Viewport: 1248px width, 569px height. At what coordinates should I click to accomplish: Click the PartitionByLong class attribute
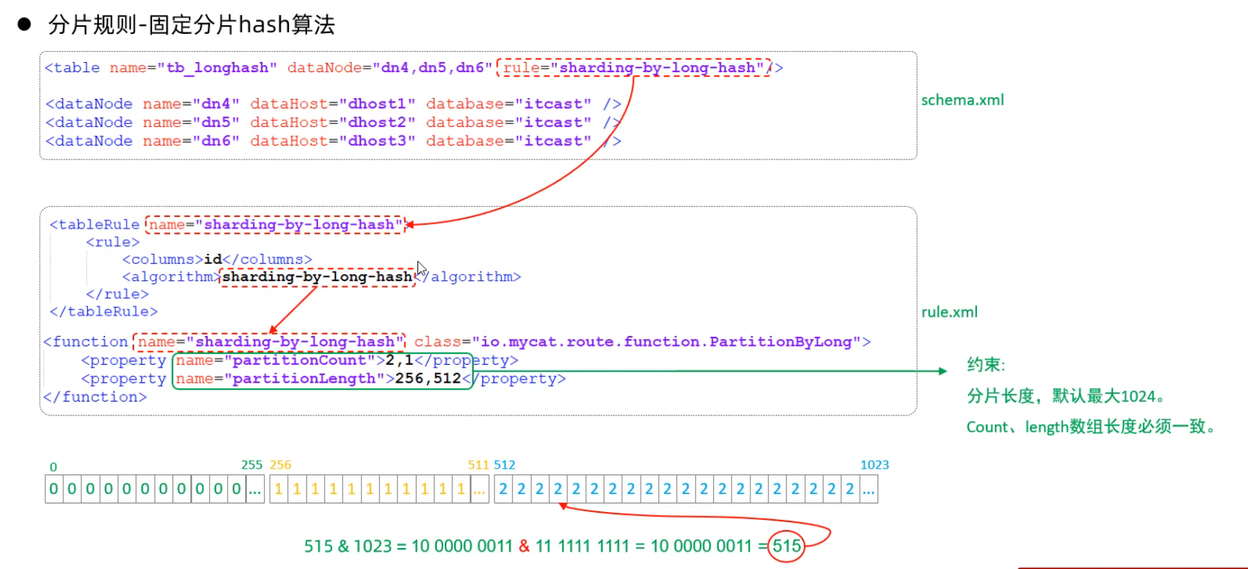click(642, 342)
